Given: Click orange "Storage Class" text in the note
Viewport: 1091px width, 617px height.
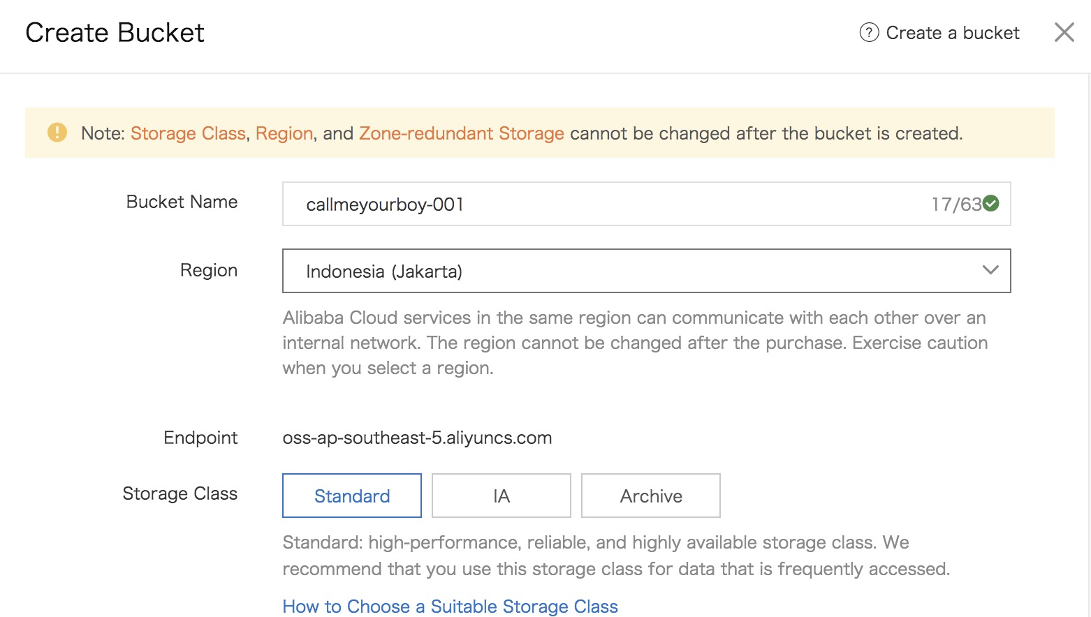Looking at the screenshot, I should (x=188, y=133).
